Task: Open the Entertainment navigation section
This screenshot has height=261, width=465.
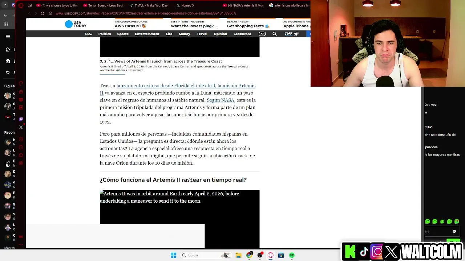Action: coord(147,34)
